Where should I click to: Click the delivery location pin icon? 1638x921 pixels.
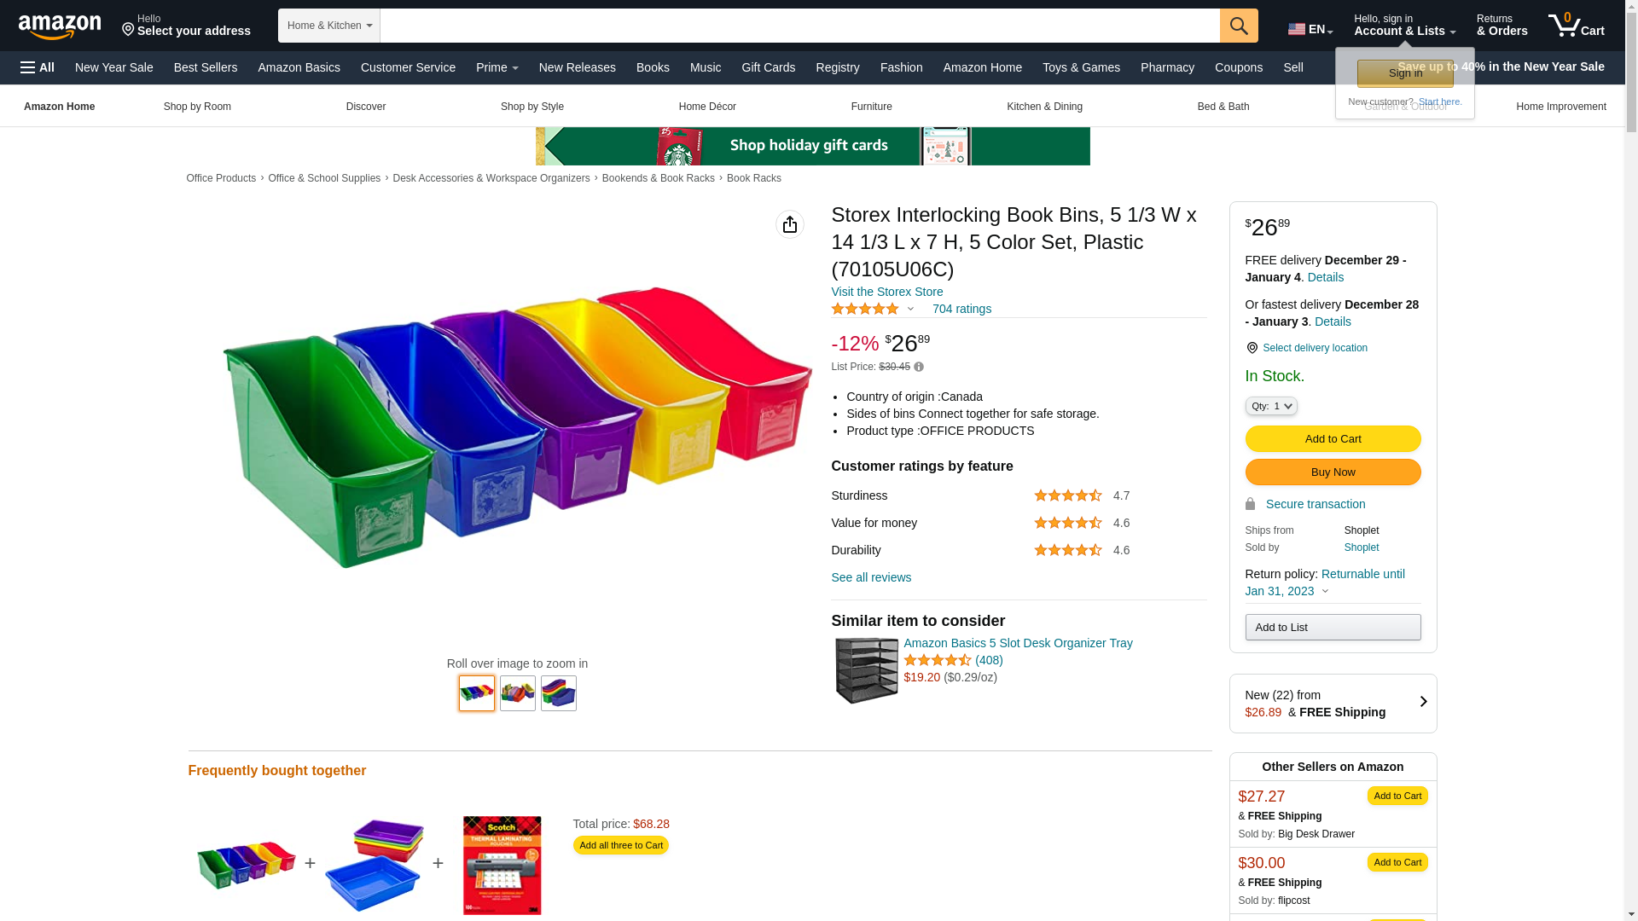coord(1252,348)
